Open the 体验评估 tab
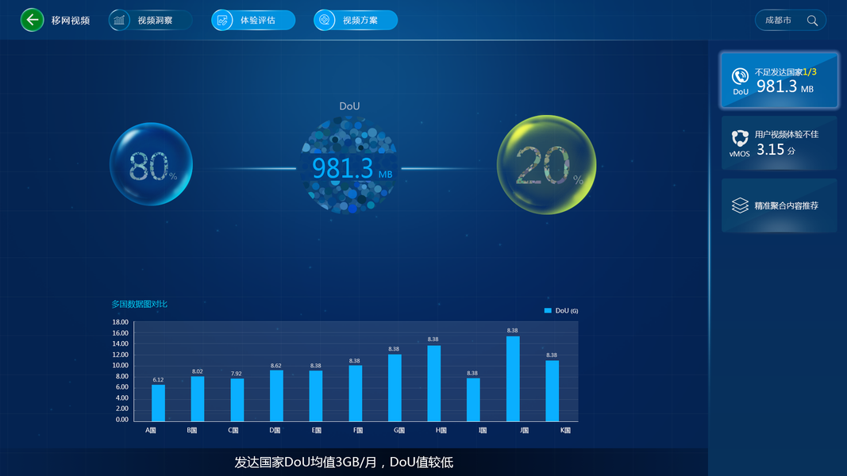 pos(253,20)
